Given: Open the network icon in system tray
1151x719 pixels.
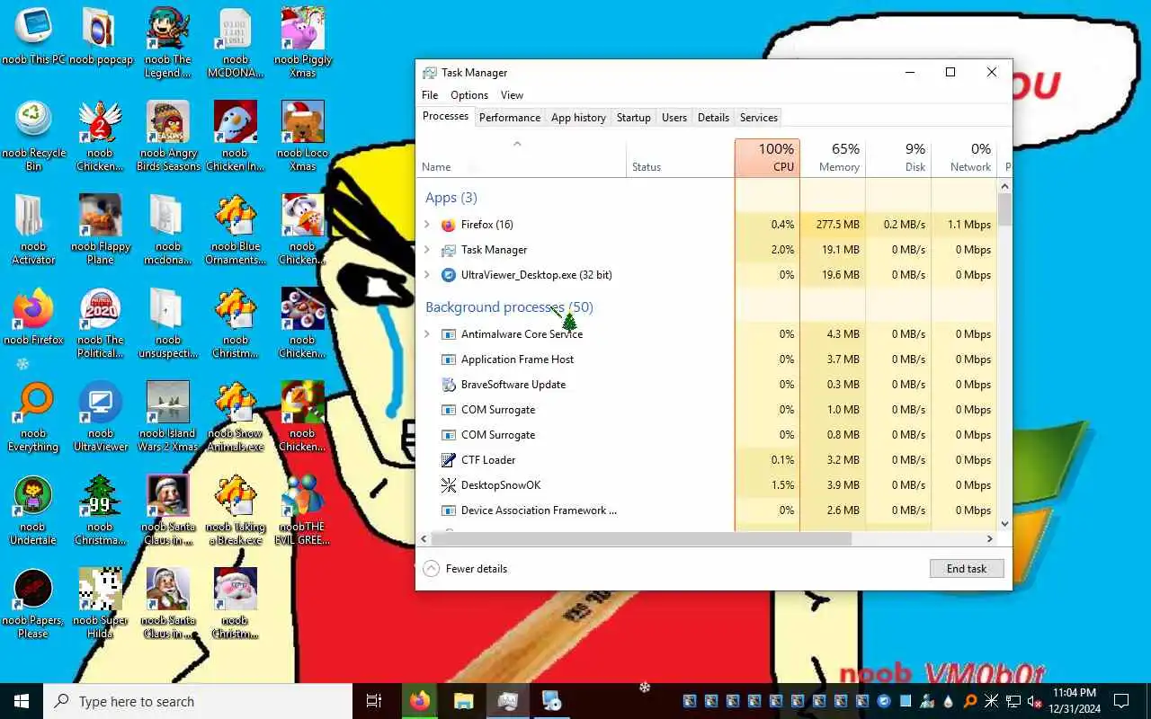Looking at the screenshot, I should coord(1013,701).
